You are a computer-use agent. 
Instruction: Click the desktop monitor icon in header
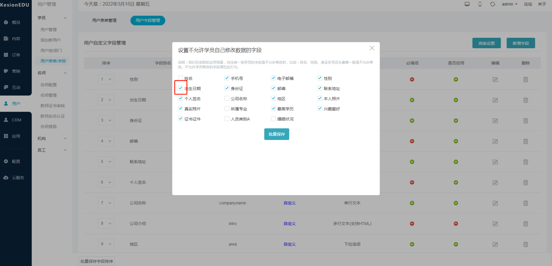tap(467, 4)
